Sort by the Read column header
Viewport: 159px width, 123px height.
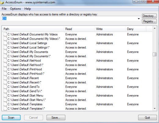(x=79, y=29)
